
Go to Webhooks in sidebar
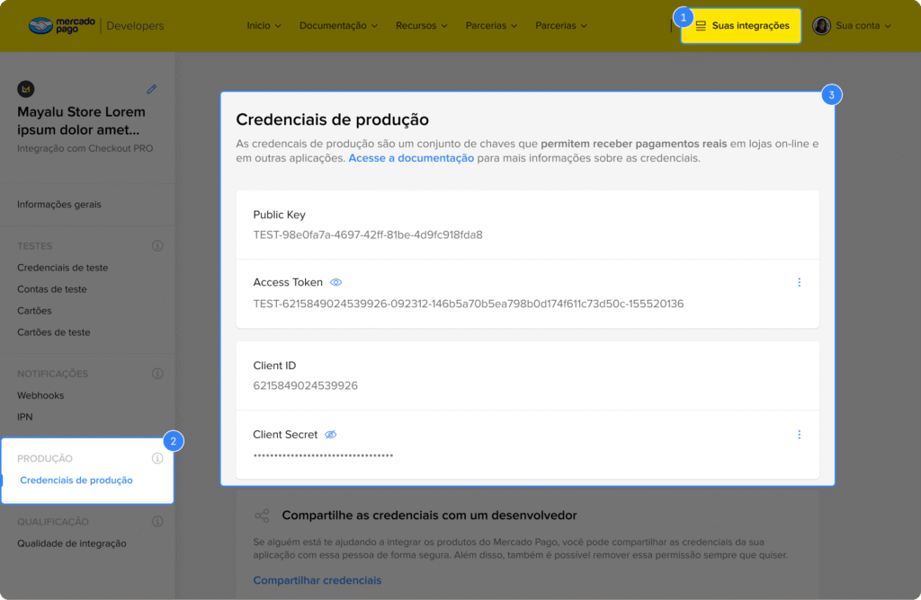pyautogui.click(x=40, y=395)
